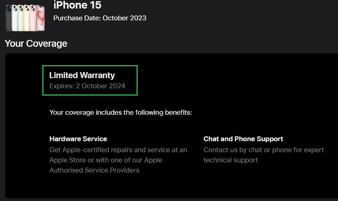Click the iPhone 15 device title
The height and width of the screenshot is (201, 338).
click(77, 5)
